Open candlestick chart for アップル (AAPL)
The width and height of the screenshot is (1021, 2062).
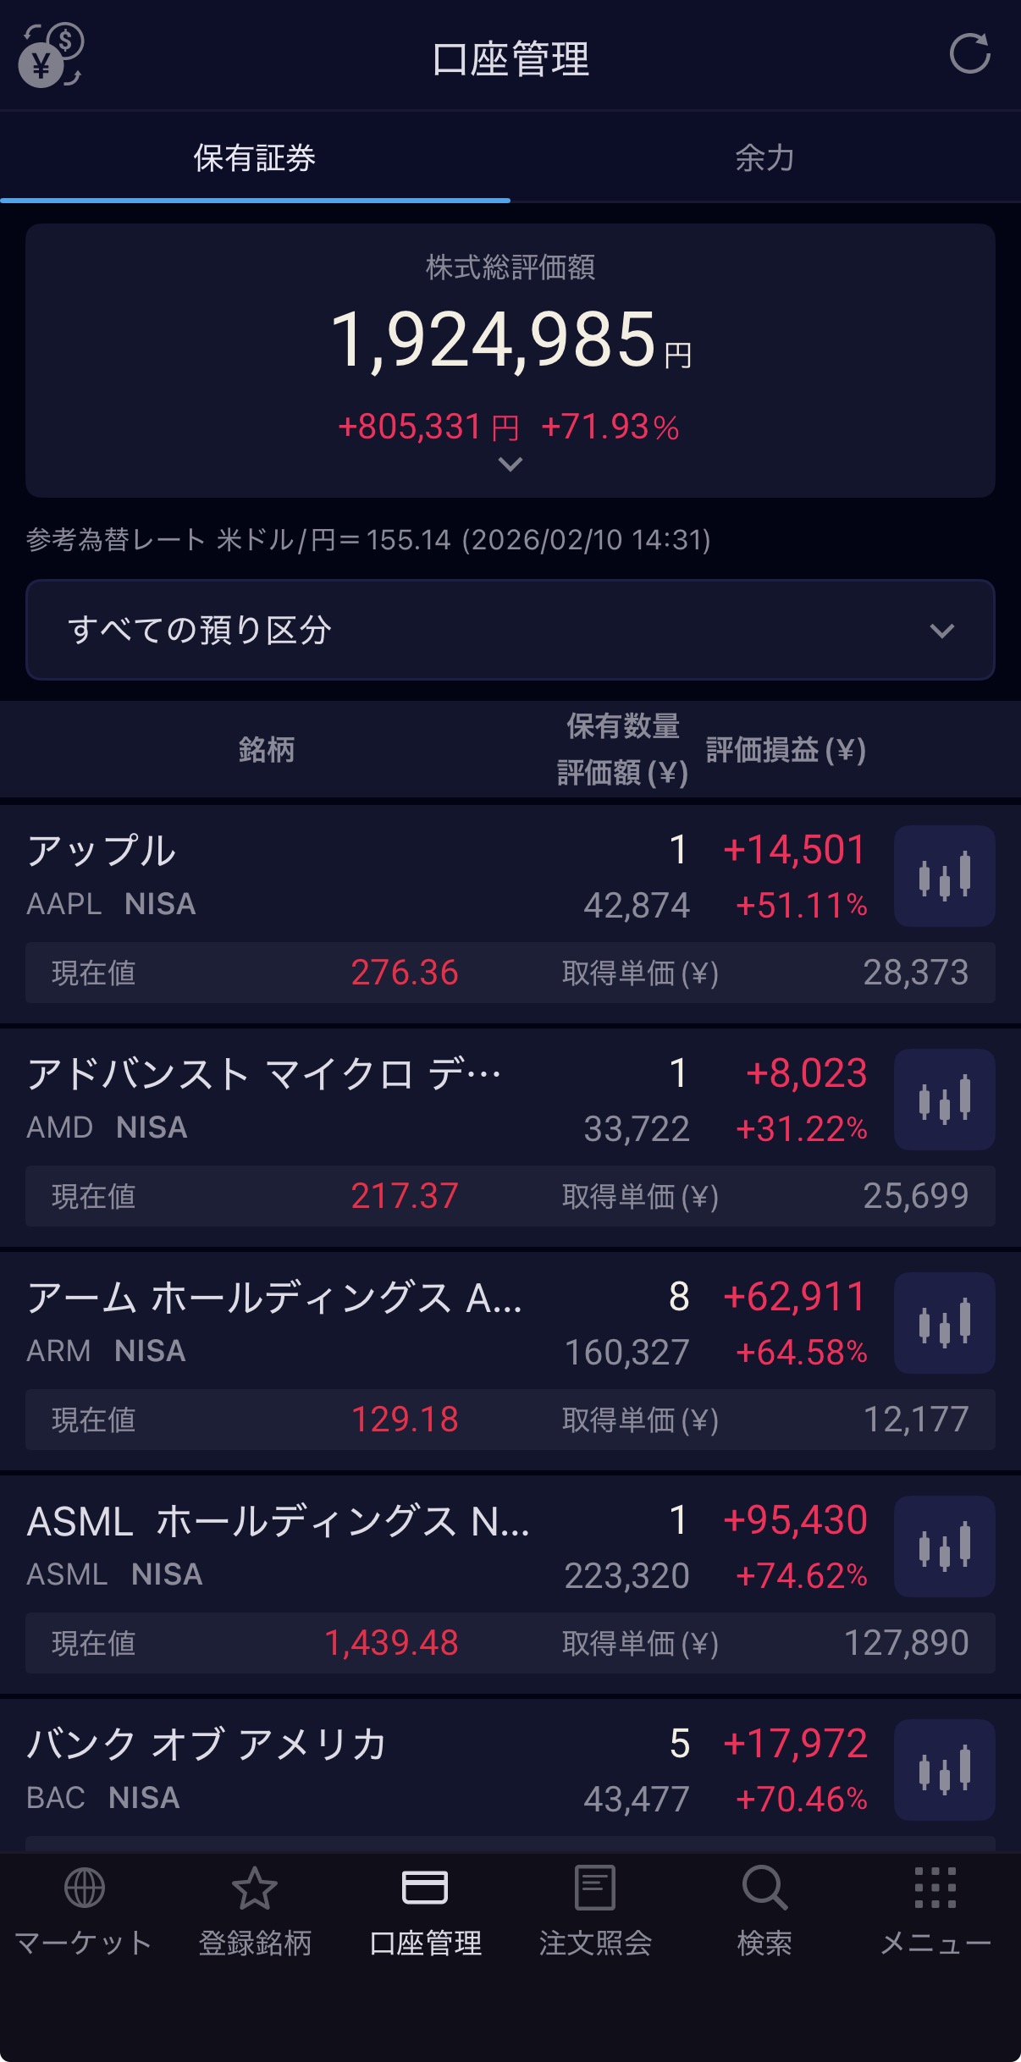944,875
